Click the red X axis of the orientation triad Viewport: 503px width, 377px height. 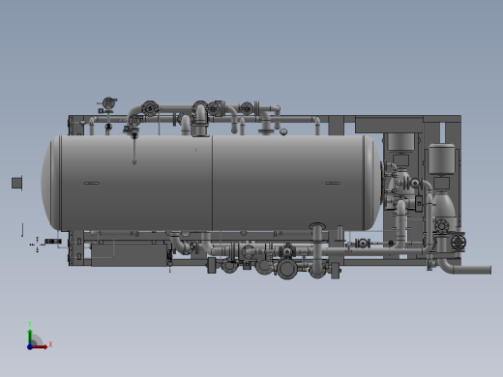pos(40,347)
